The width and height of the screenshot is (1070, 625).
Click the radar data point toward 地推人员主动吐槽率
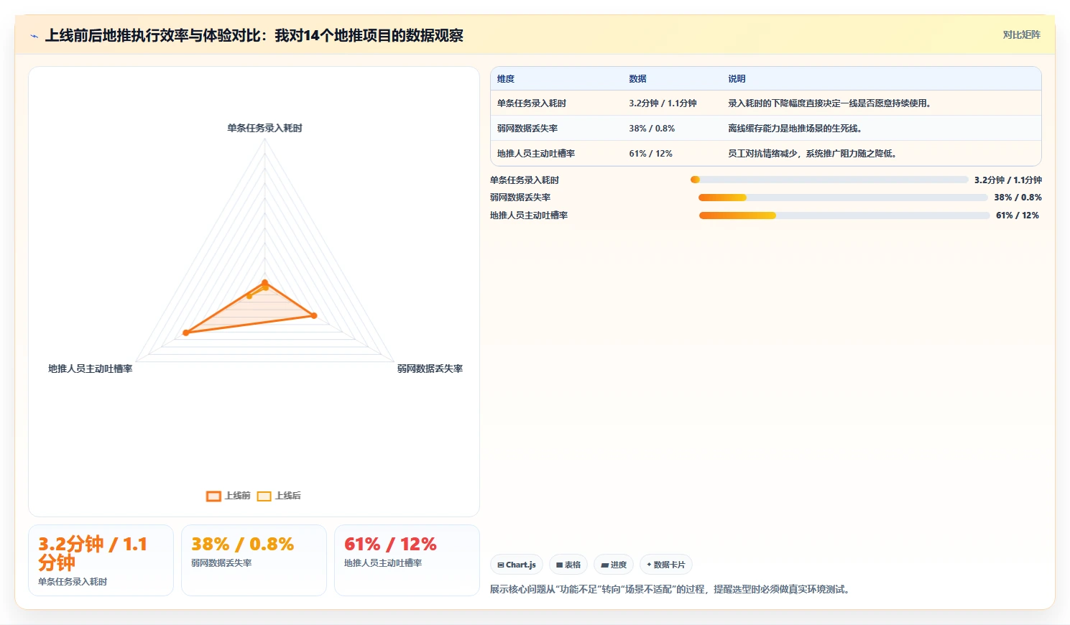[186, 333]
